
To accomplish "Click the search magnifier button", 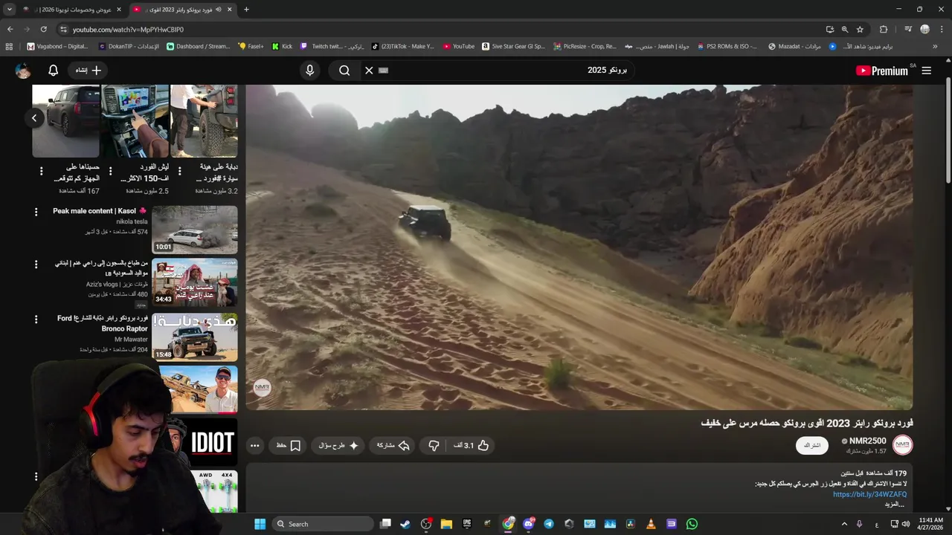I will click(344, 71).
